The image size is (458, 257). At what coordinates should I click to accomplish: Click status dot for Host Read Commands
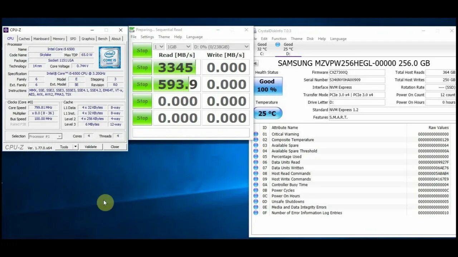256,173
